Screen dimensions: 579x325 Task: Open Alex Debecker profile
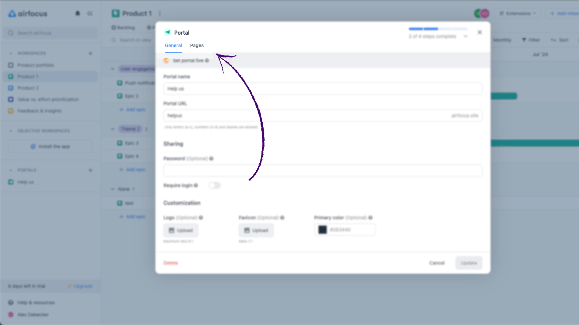point(29,314)
